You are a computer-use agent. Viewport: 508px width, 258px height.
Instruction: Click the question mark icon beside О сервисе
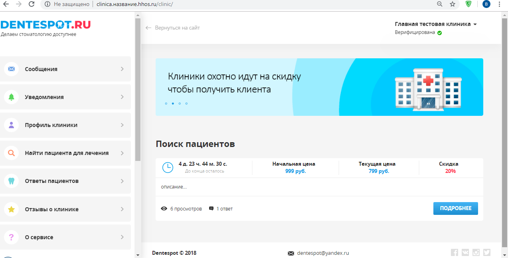tap(11, 237)
